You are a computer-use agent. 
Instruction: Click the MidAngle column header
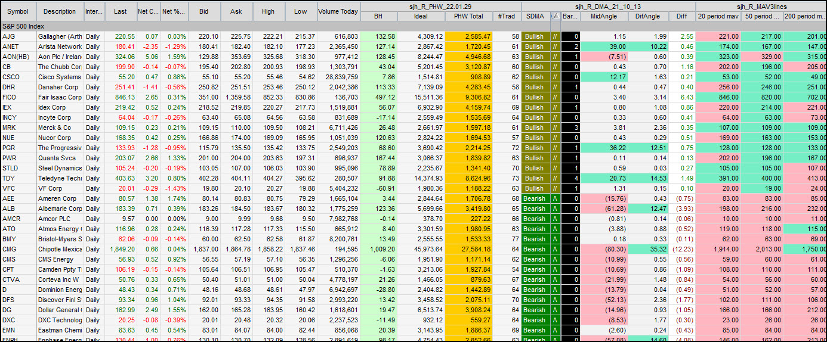(603, 16)
